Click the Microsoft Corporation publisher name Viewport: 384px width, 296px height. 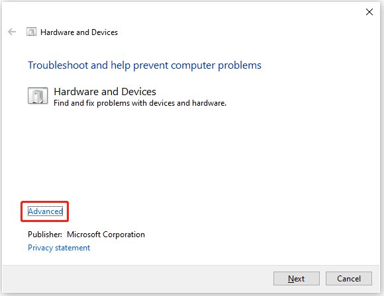(106, 235)
